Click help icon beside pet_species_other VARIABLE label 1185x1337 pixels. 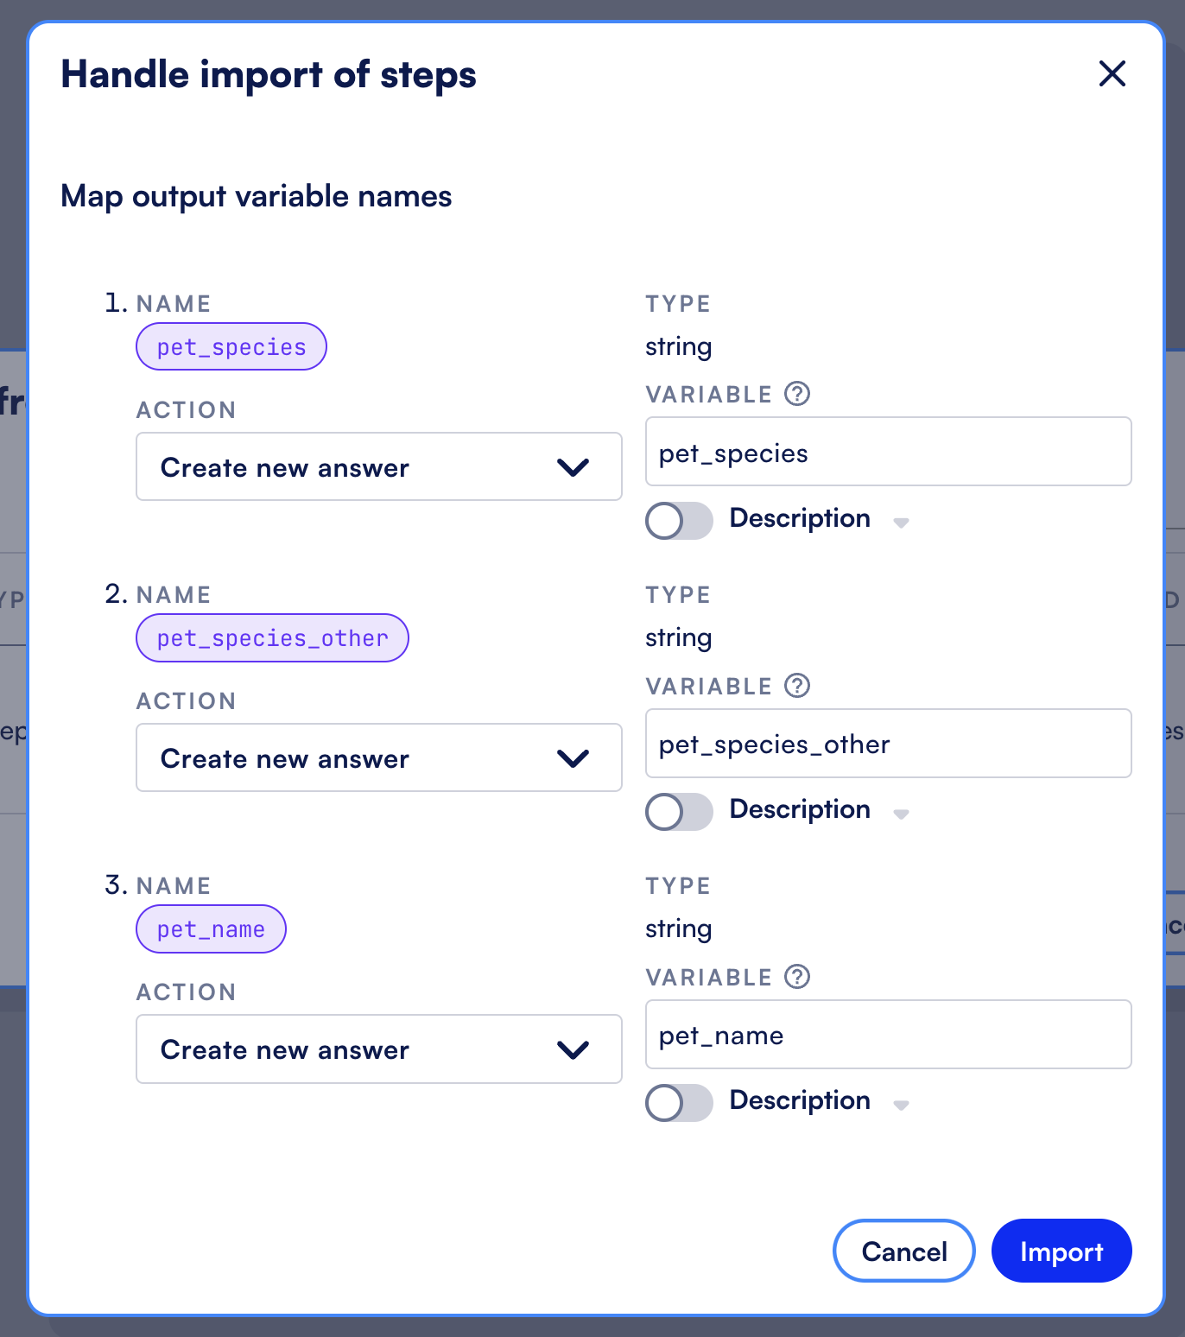[x=797, y=686]
